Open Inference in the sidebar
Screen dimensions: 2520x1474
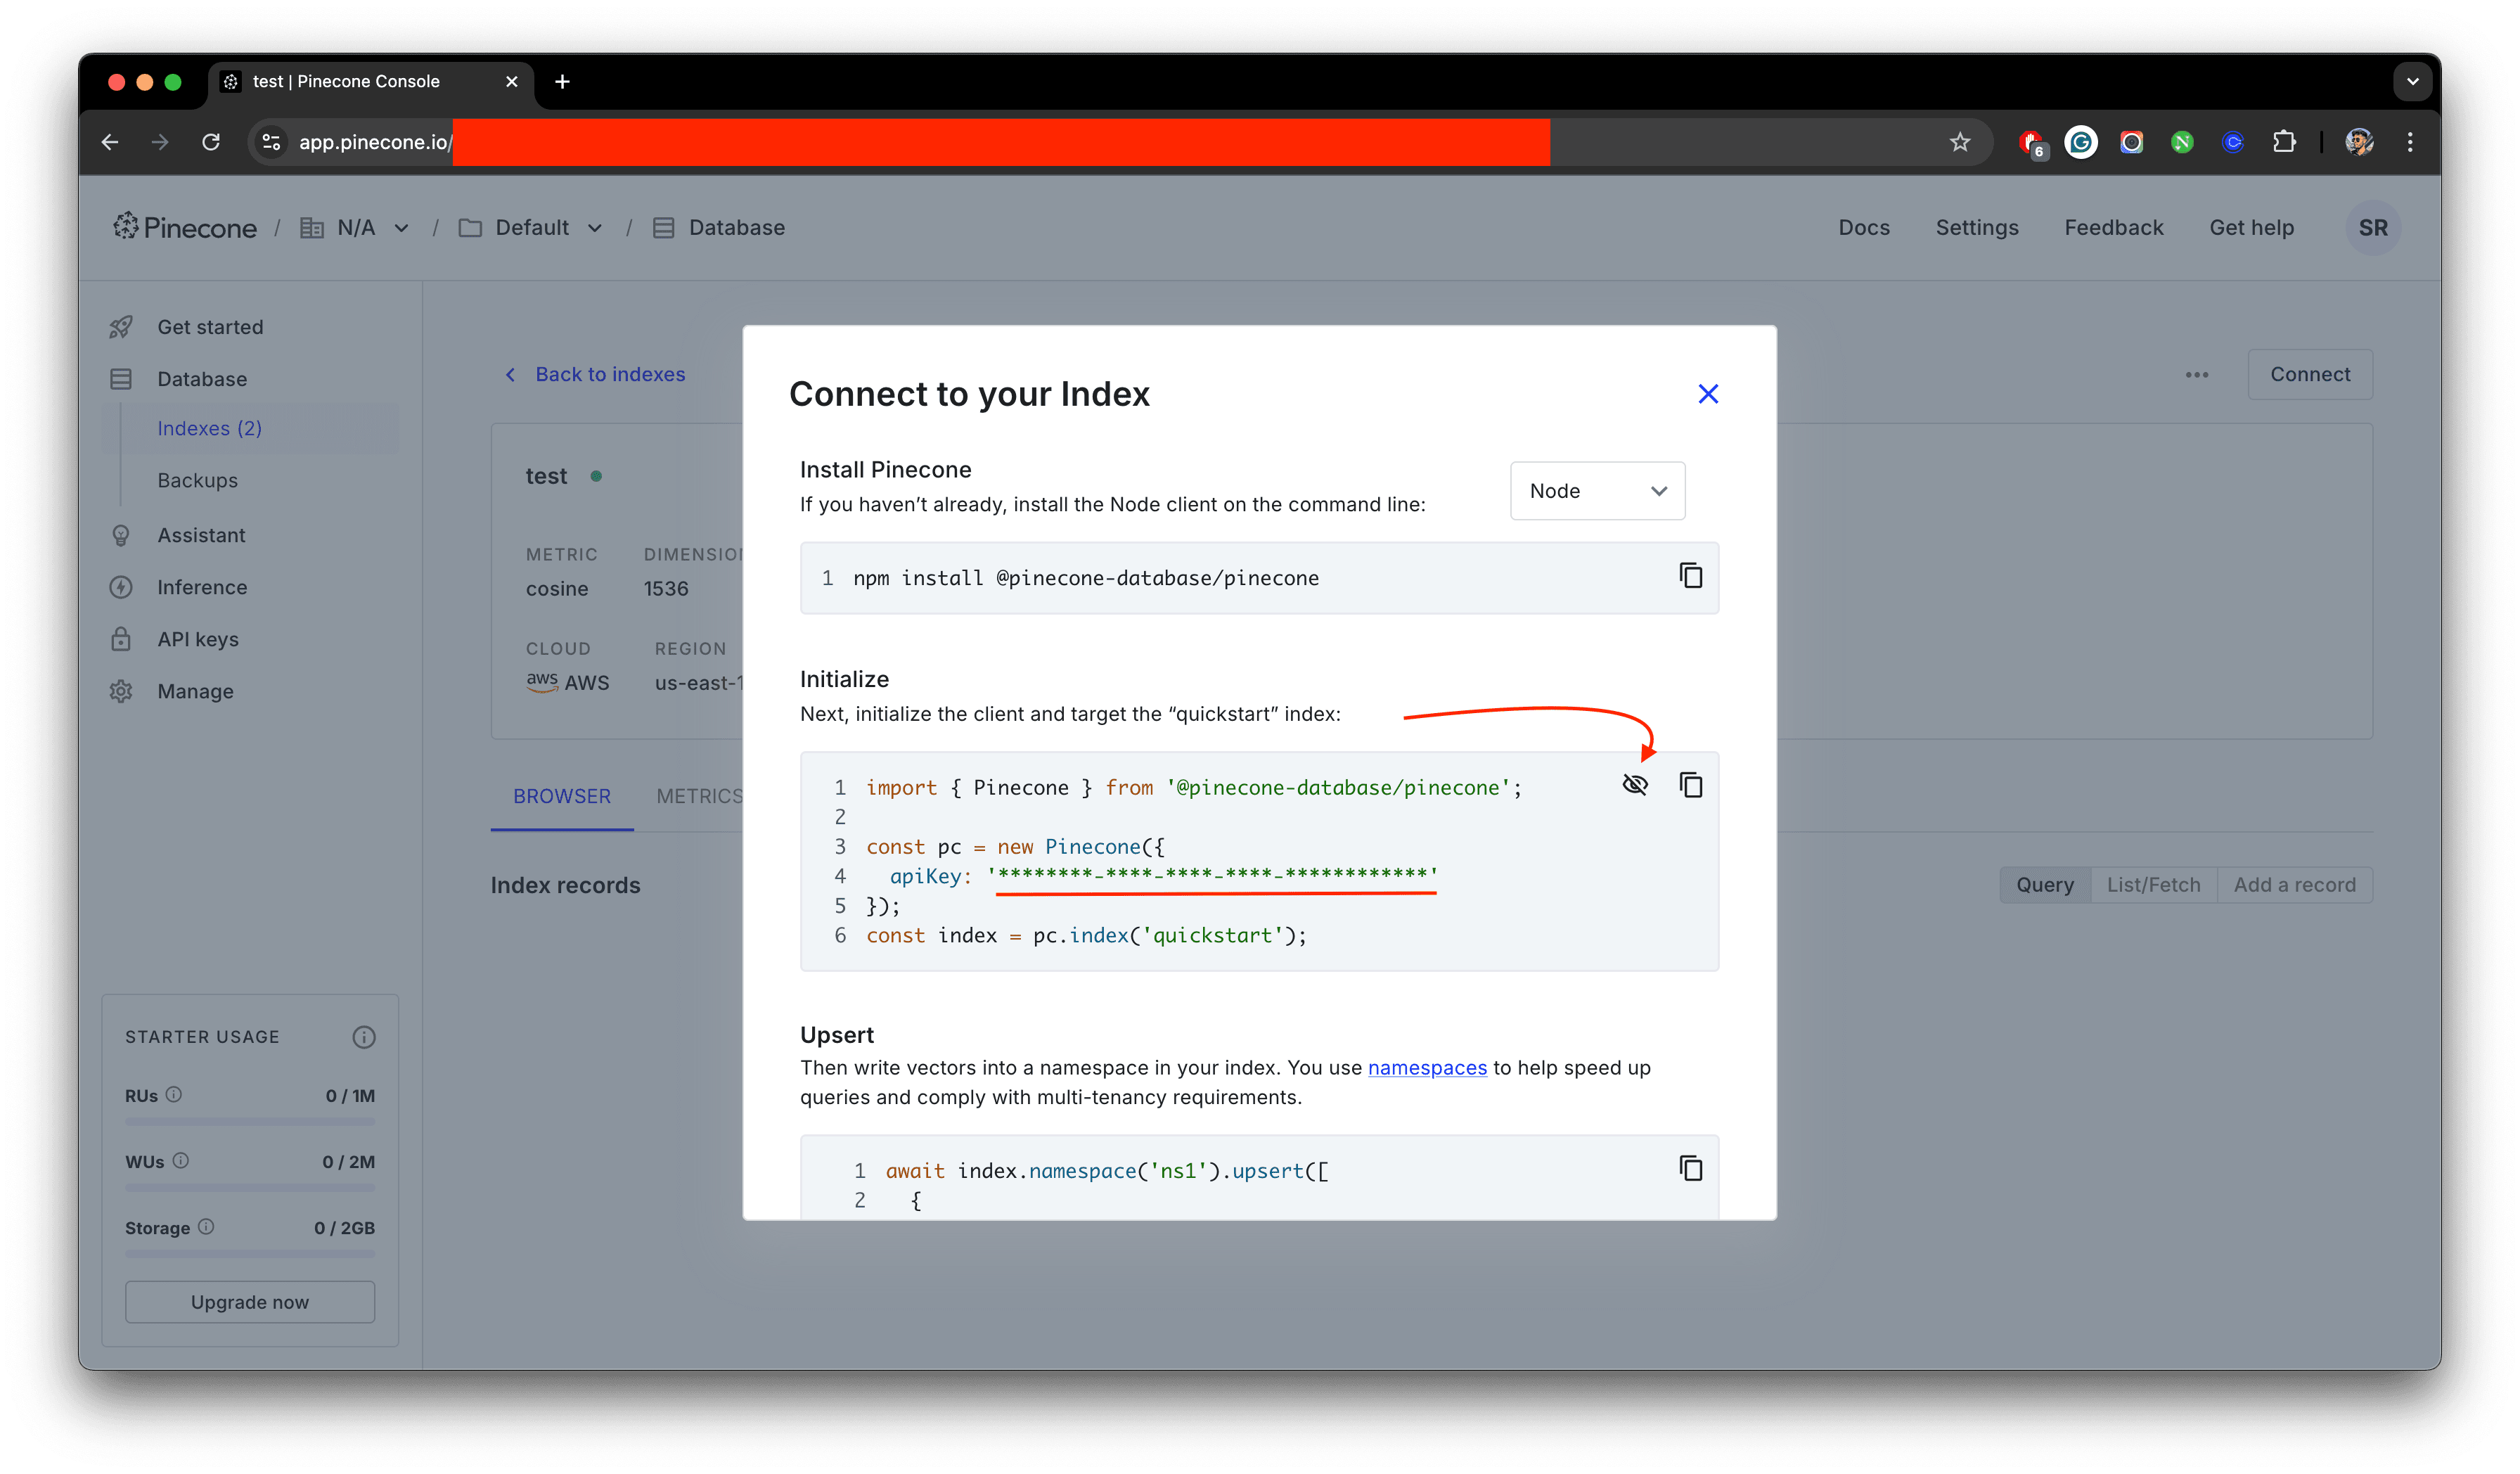[202, 588]
